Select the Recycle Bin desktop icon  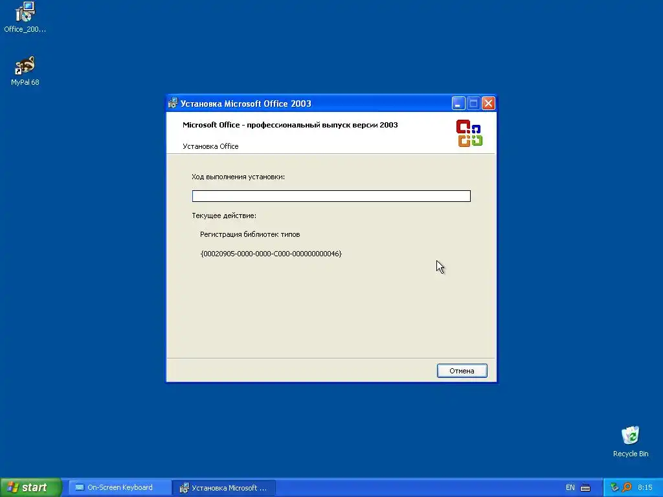(x=631, y=441)
